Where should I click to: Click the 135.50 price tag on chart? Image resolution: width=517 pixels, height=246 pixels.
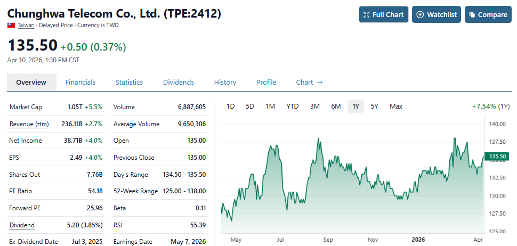[x=498, y=157]
